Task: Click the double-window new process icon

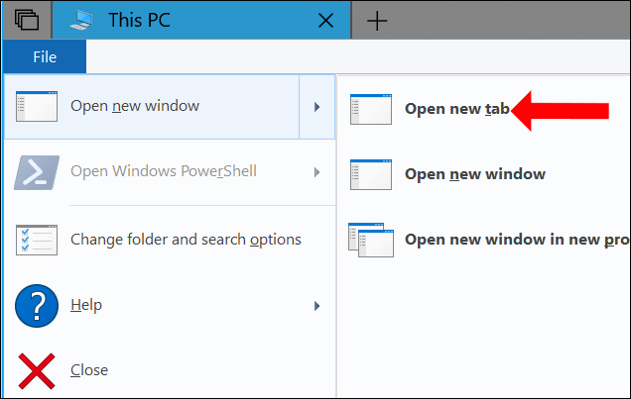Action: click(x=371, y=240)
